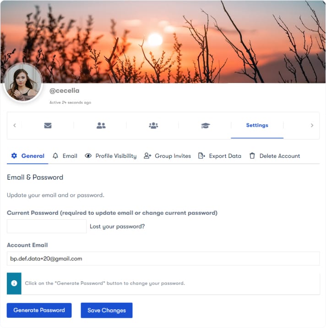
Task: Open the courses graduation cap icon tab
Action: (x=206, y=126)
